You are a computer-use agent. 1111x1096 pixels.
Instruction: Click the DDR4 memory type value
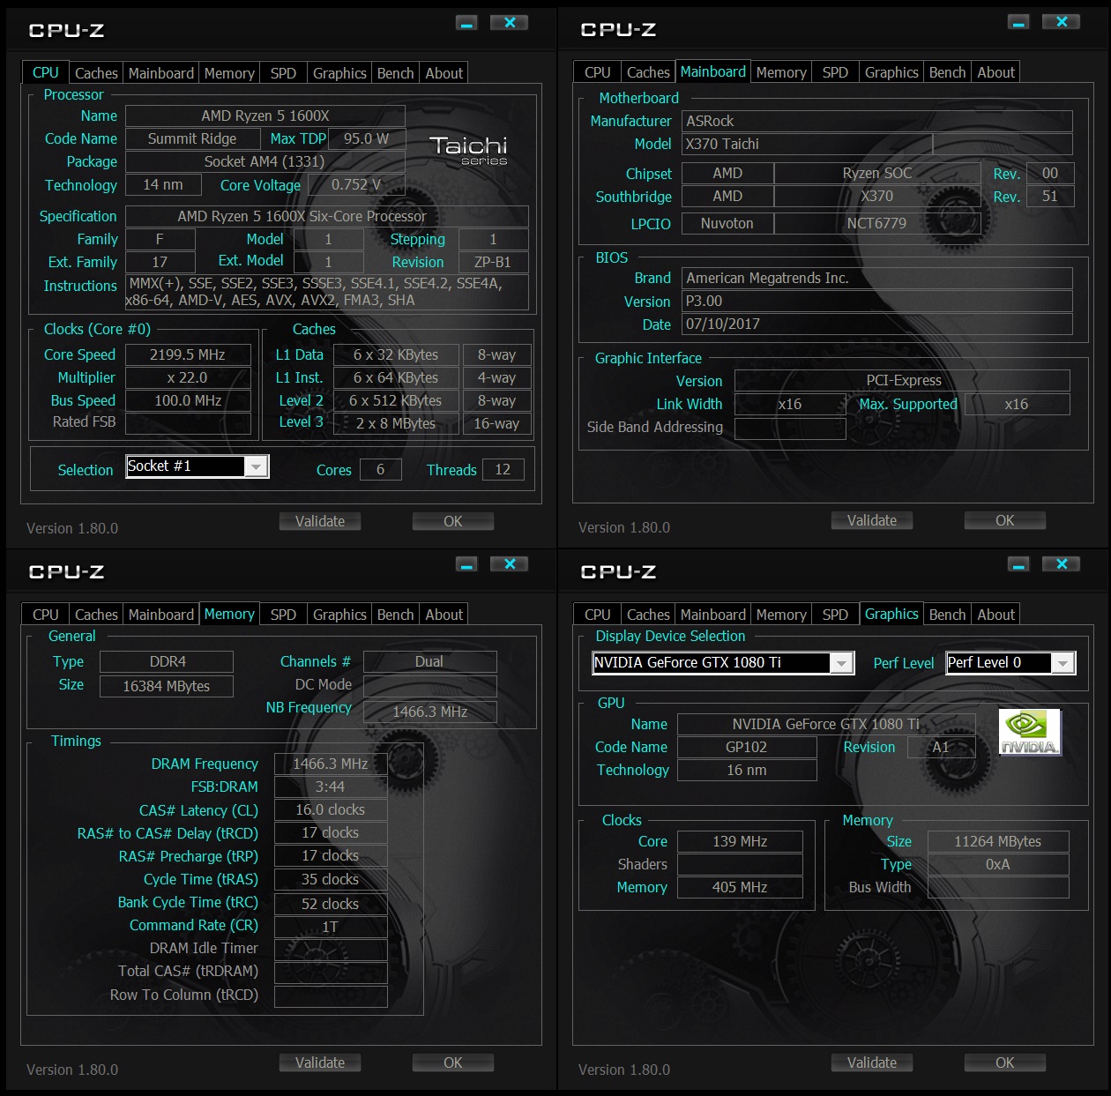pyautogui.click(x=167, y=661)
